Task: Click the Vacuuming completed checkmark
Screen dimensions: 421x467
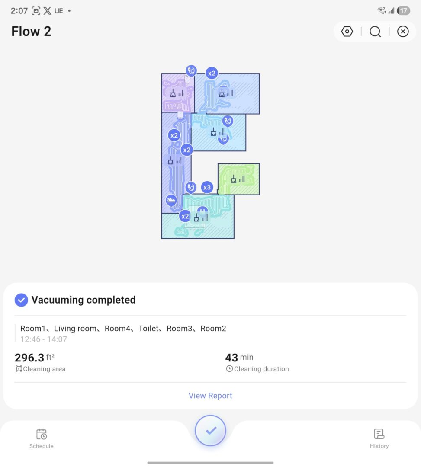Action: (21, 300)
